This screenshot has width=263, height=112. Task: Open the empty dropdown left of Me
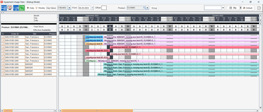click(223, 8)
